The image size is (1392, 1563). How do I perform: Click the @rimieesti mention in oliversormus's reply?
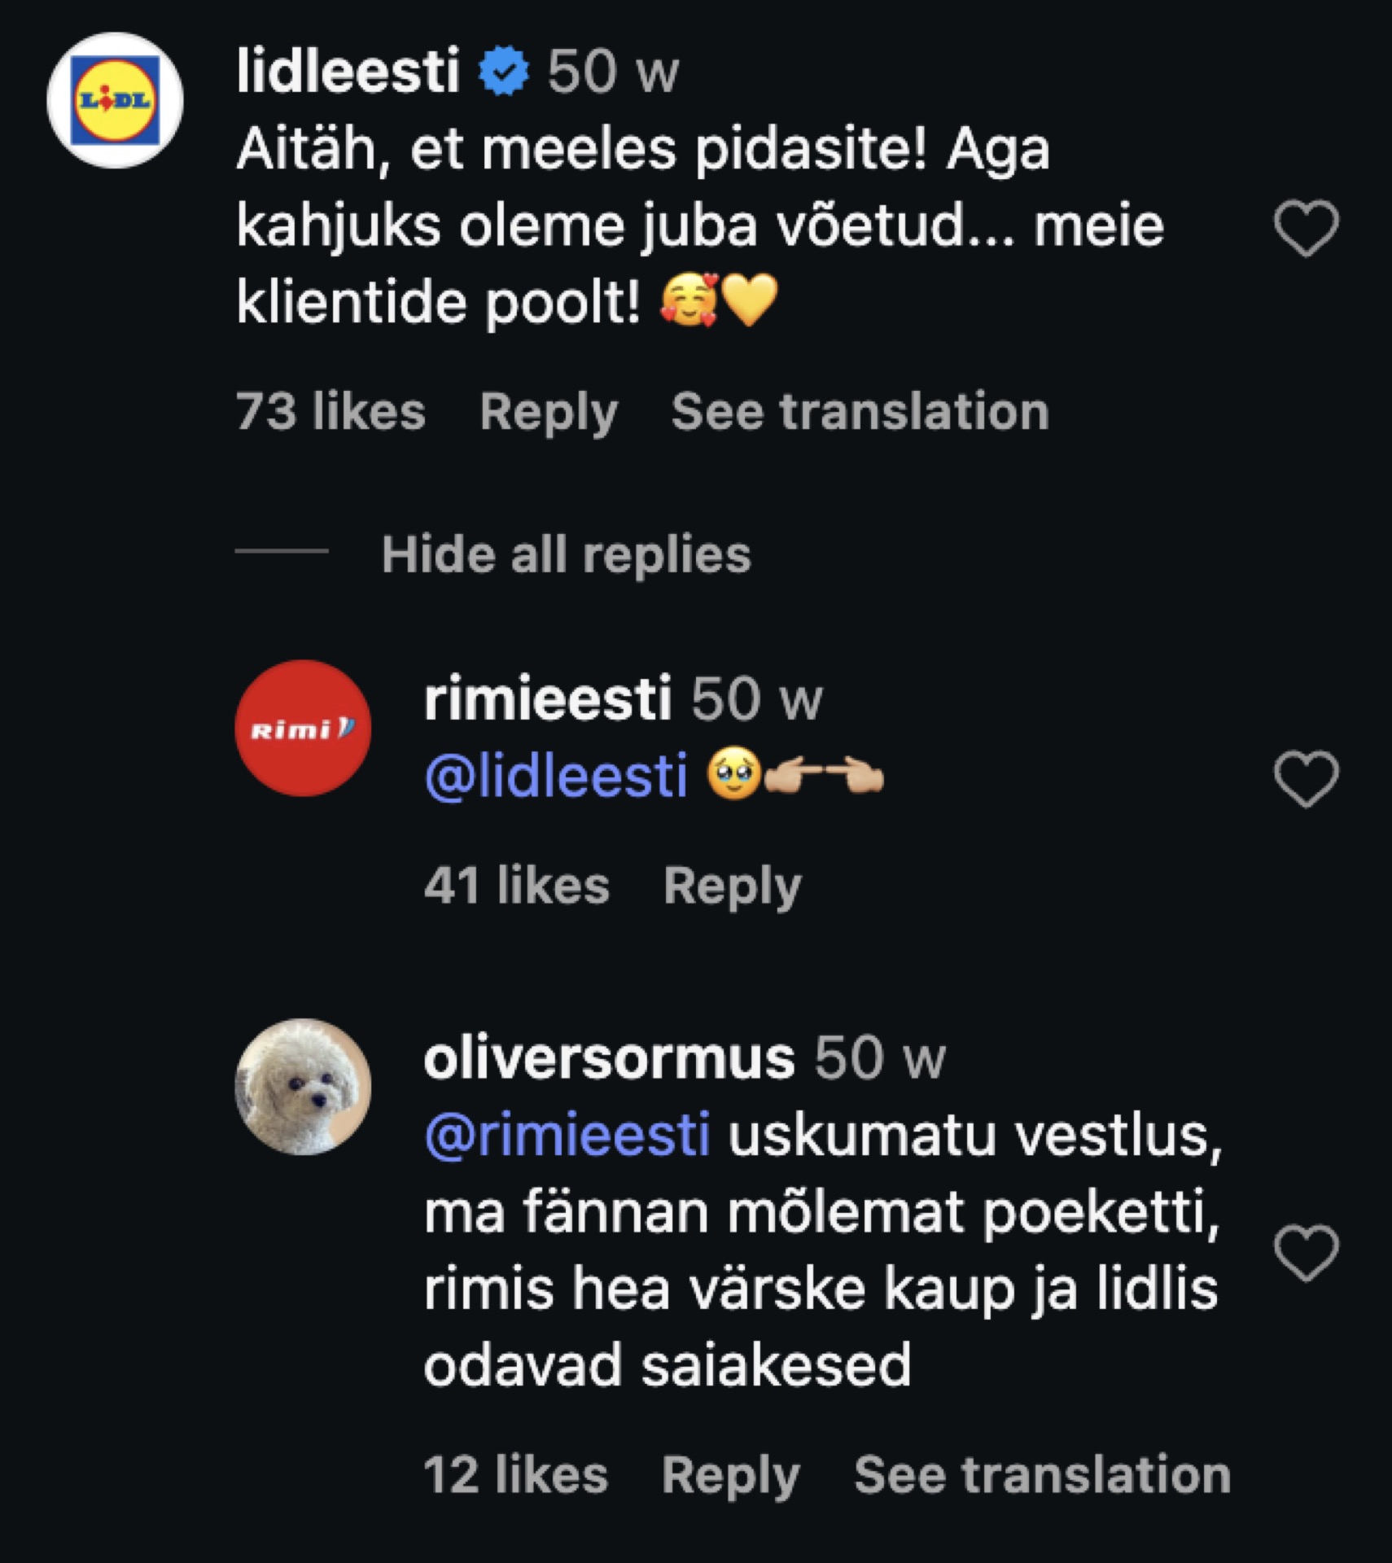(x=567, y=1135)
